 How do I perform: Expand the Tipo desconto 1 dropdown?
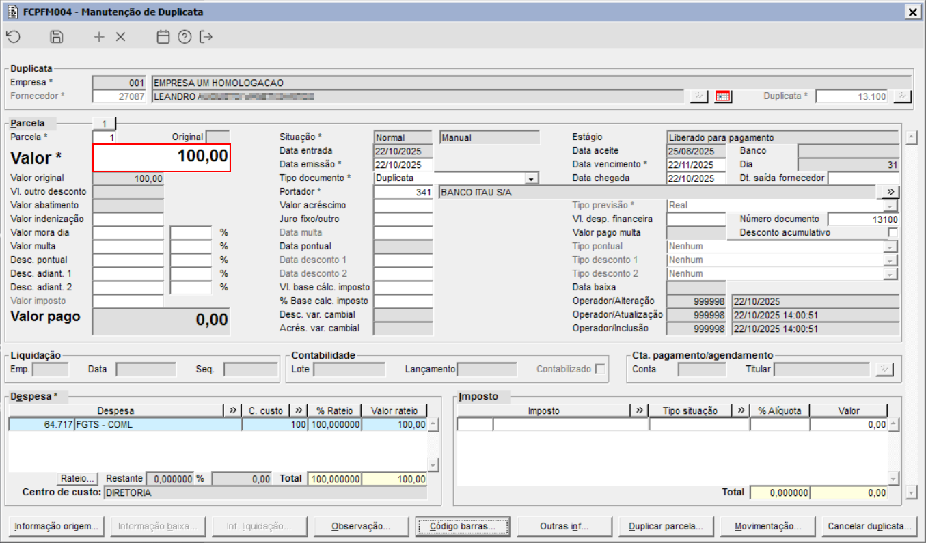[x=890, y=260]
